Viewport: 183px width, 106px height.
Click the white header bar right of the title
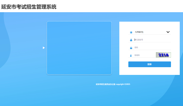point(120,6)
